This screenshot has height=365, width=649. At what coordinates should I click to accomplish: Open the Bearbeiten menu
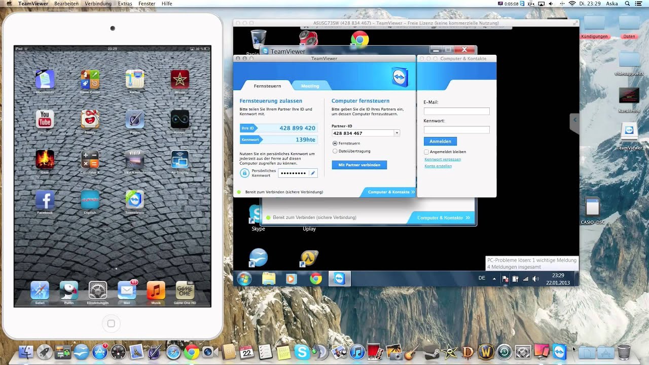tap(66, 4)
